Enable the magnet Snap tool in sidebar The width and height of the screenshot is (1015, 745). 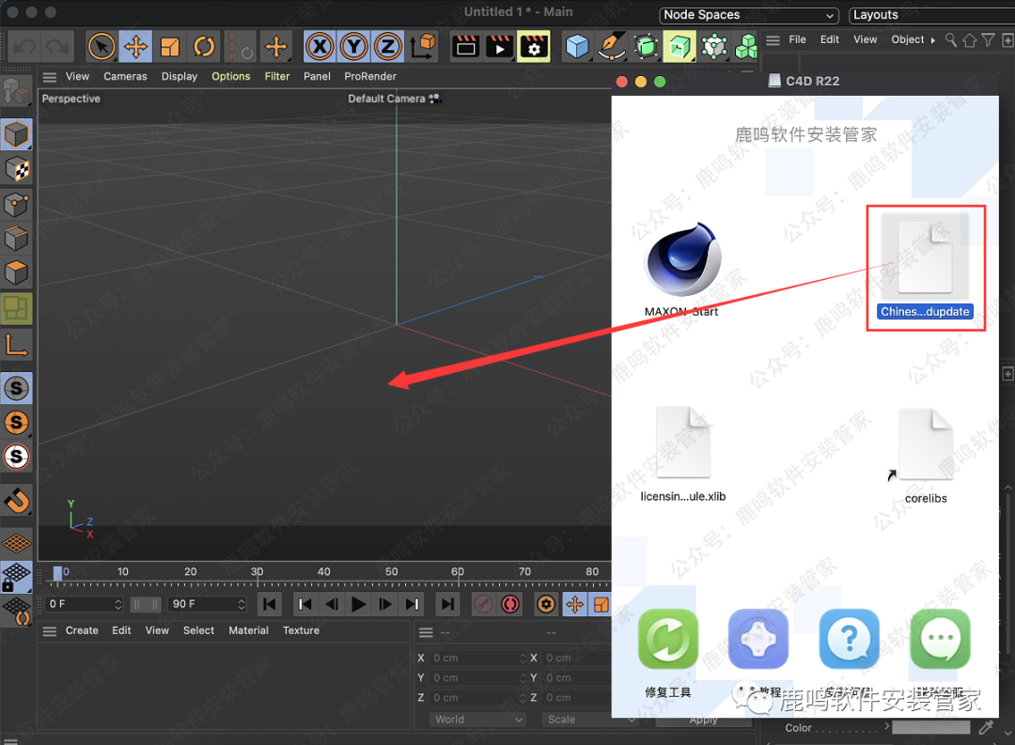point(16,500)
